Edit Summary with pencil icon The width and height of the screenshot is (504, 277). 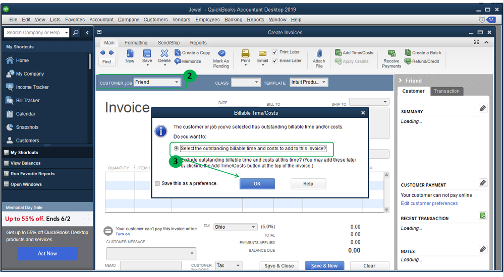pyautogui.click(x=483, y=108)
